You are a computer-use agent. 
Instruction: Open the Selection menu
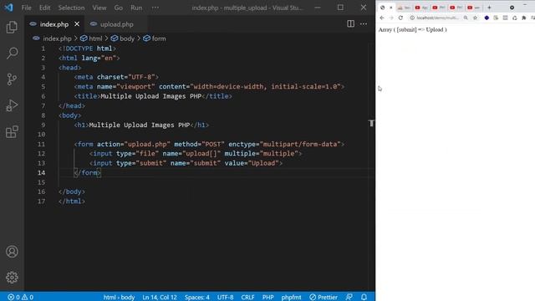pyautogui.click(x=71, y=8)
